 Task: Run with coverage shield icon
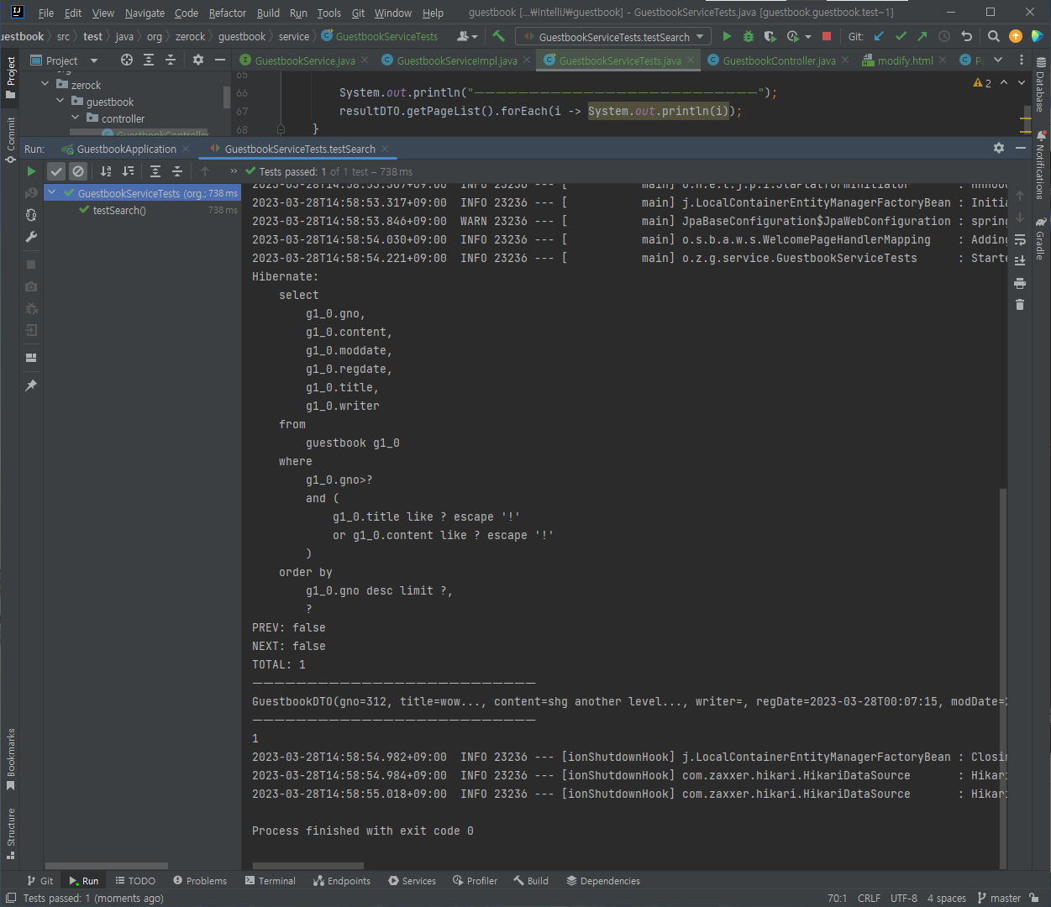(770, 37)
